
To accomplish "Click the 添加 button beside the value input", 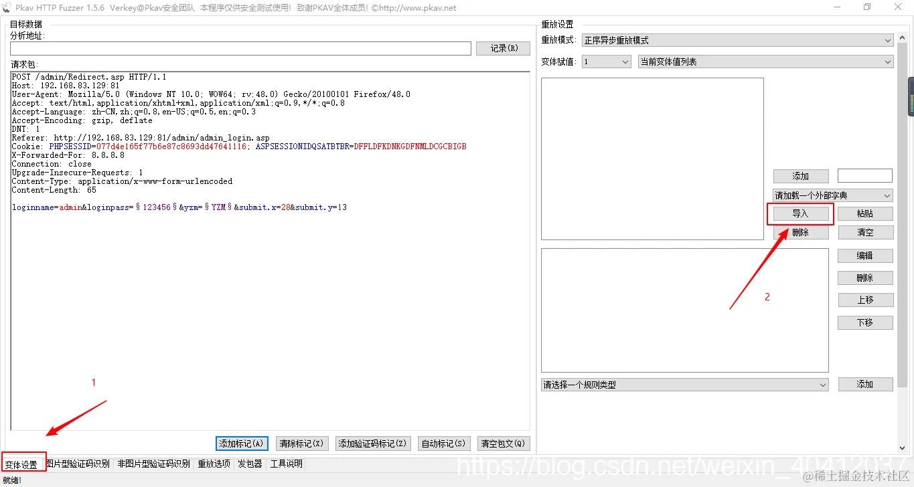I will [801, 176].
